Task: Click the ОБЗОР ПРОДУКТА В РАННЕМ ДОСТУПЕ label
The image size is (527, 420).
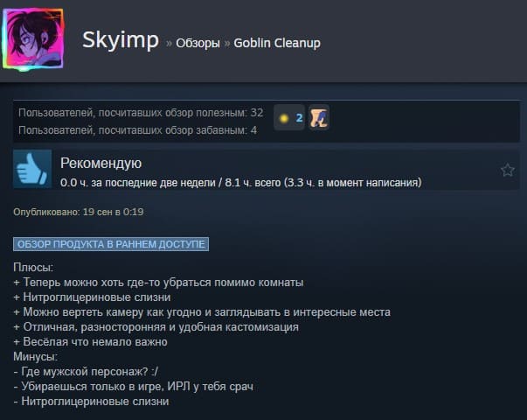Action: (x=111, y=244)
